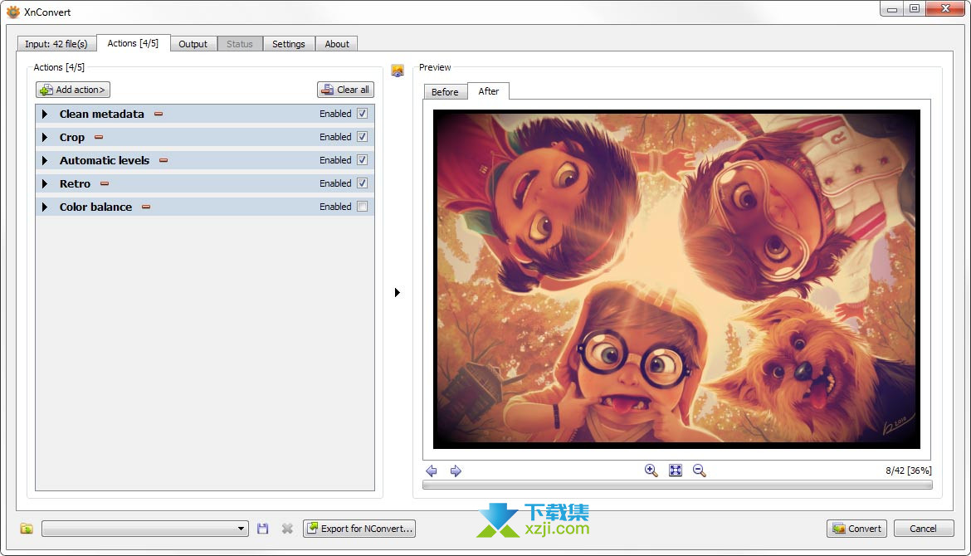971x556 pixels.
Task: Save the current script with floppy icon
Action: coord(263,528)
